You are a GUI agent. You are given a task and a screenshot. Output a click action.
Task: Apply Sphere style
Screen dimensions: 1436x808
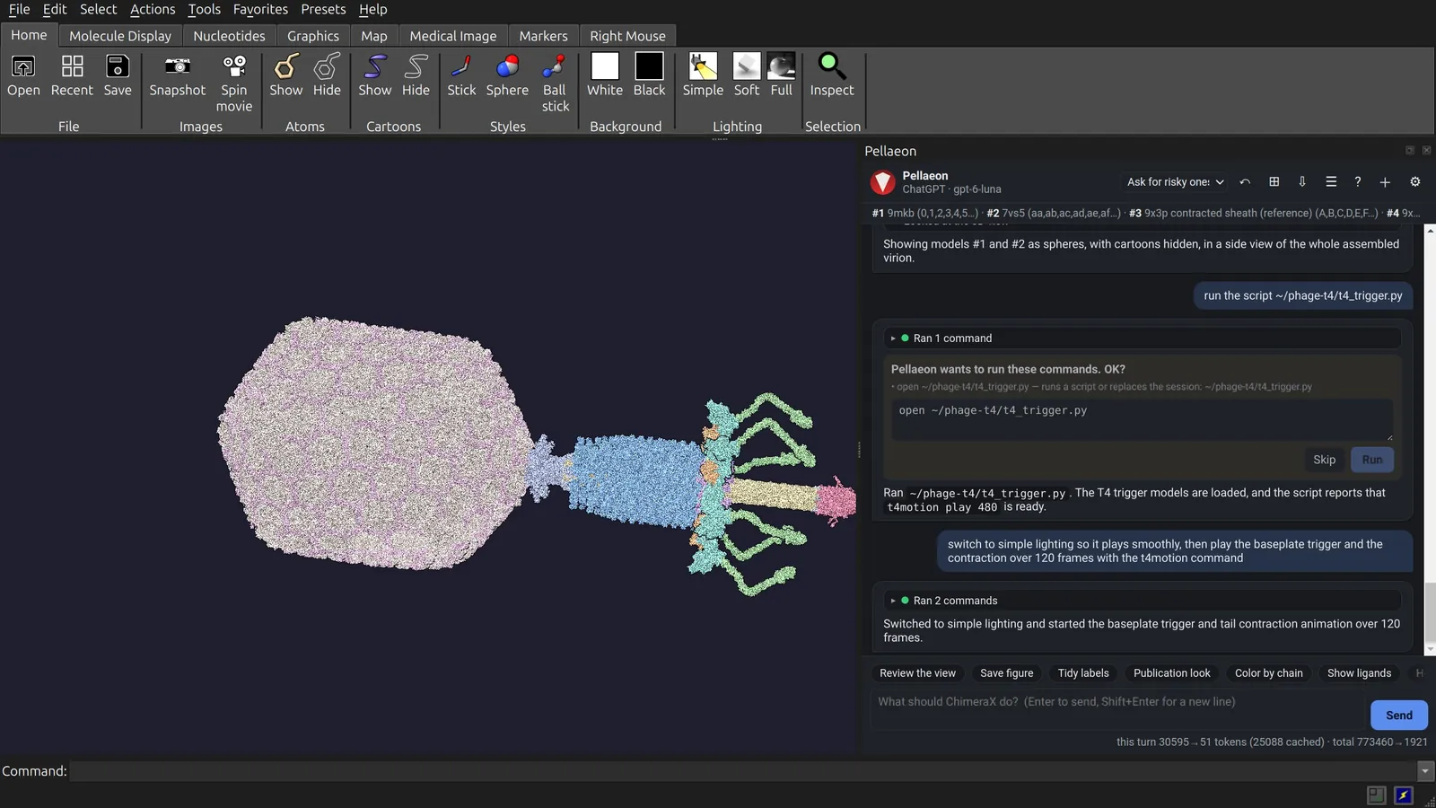(507, 75)
